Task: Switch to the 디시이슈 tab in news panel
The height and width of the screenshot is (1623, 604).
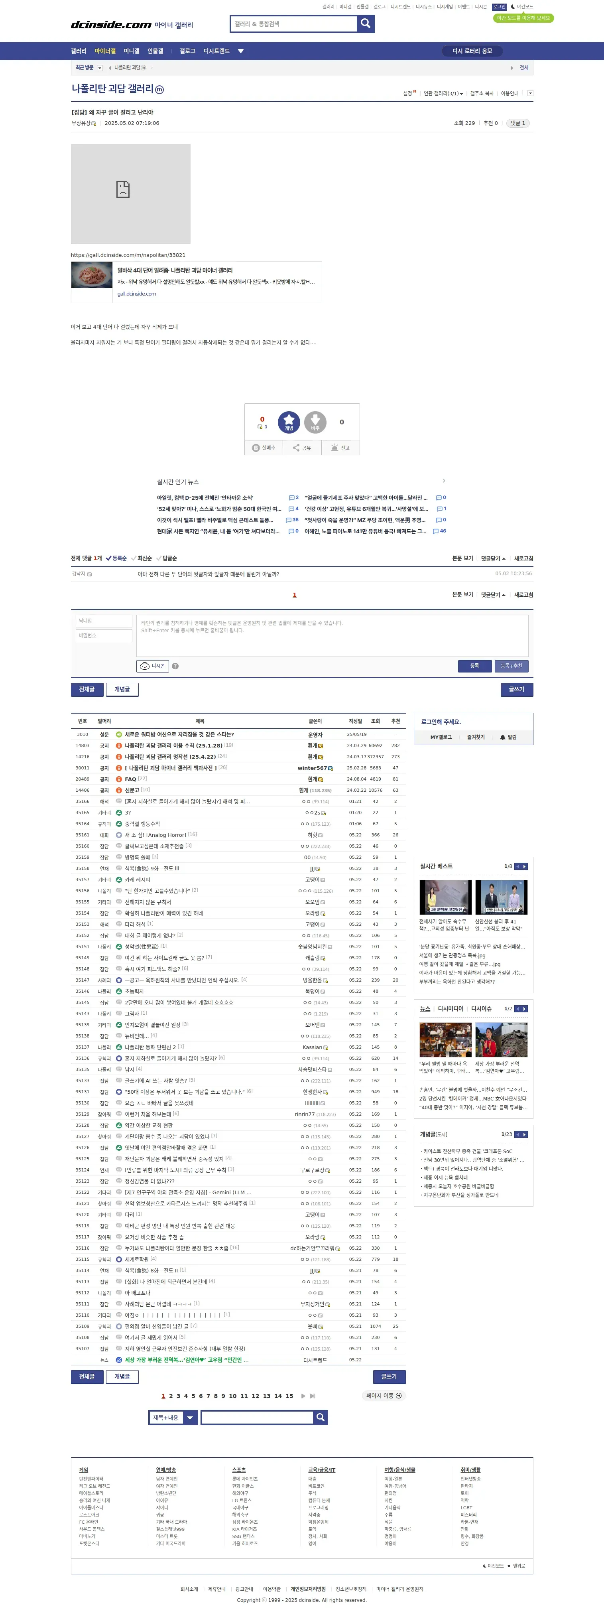Action: (481, 1009)
